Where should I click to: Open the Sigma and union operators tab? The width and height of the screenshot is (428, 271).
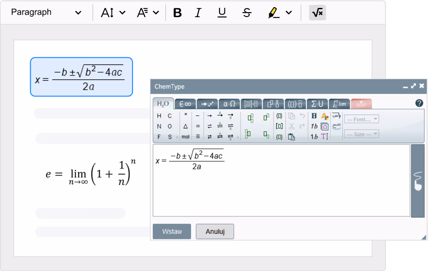(317, 104)
